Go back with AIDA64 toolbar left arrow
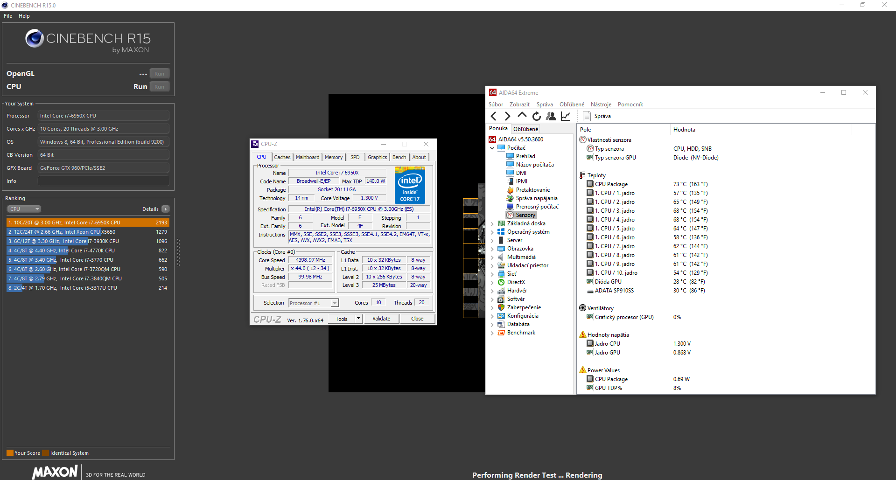896x480 pixels. (x=494, y=116)
